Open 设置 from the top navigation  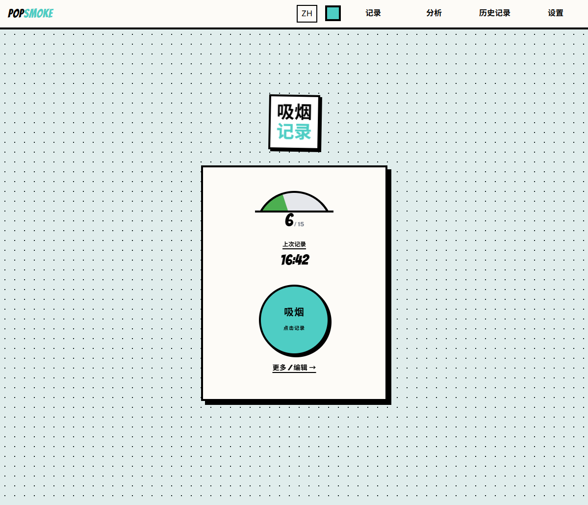tap(556, 13)
